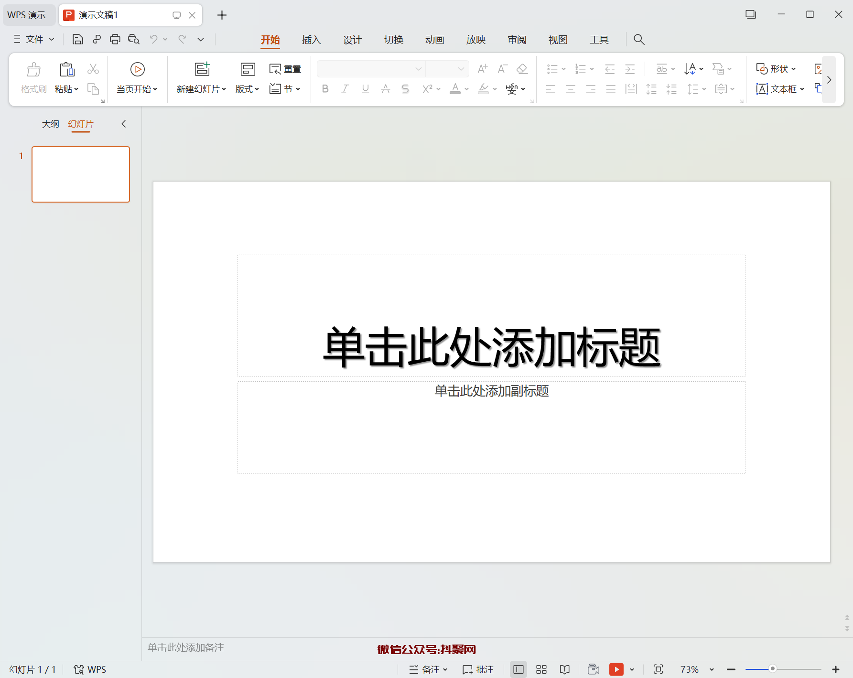Click the Share link icon
Viewport: 853px width, 678px height.
click(x=97, y=39)
